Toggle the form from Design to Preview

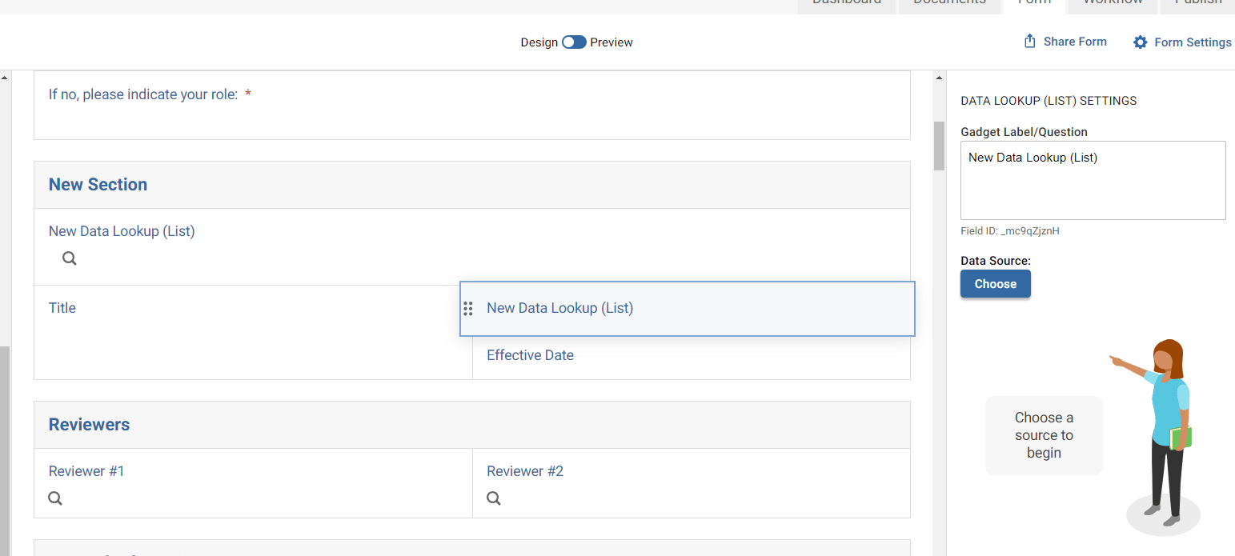tap(574, 42)
